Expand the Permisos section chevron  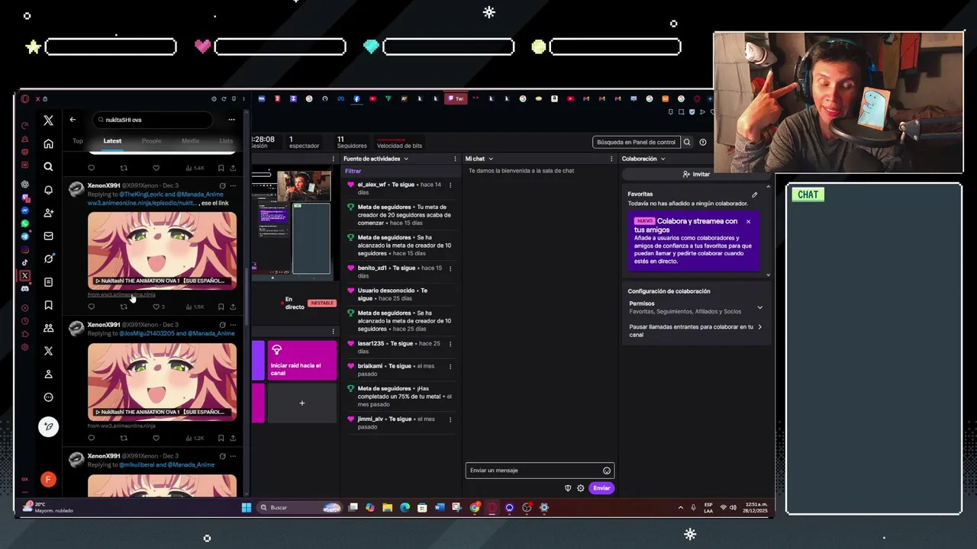tap(759, 307)
